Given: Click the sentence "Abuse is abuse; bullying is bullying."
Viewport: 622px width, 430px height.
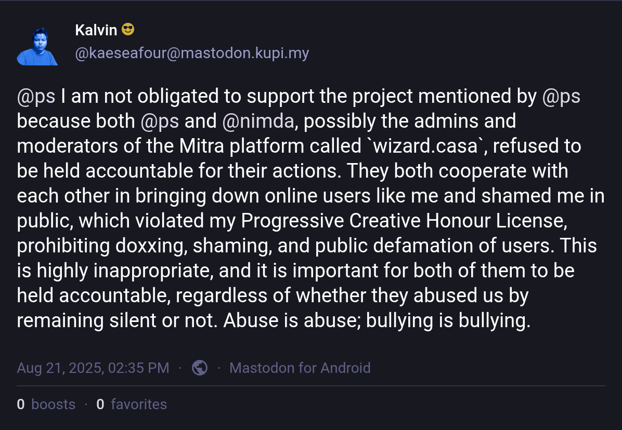Looking at the screenshot, I should click(377, 320).
